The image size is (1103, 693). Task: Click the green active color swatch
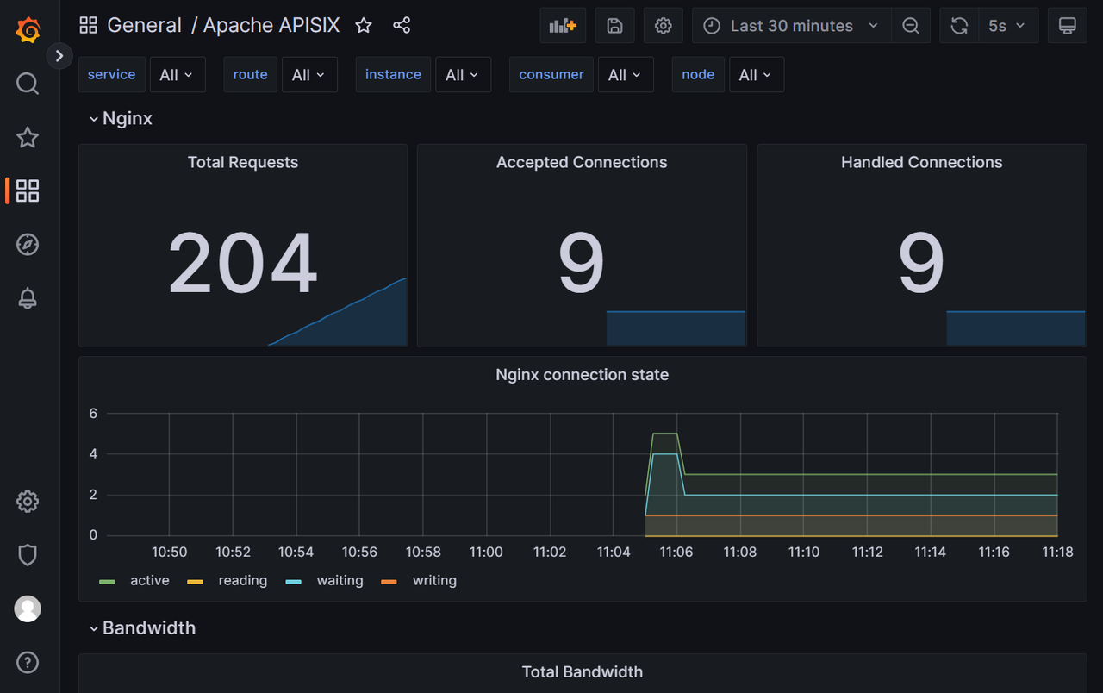click(x=107, y=582)
